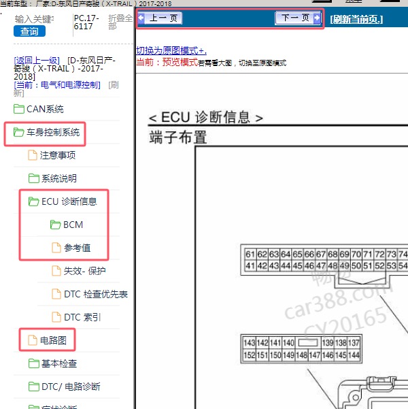Go to next page with 下一页
This screenshot has width=408, height=409.
point(298,18)
